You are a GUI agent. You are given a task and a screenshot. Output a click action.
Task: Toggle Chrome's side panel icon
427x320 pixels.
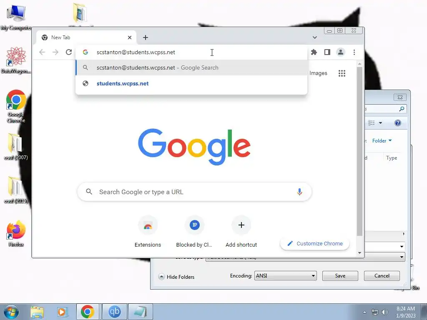[327, 52]
